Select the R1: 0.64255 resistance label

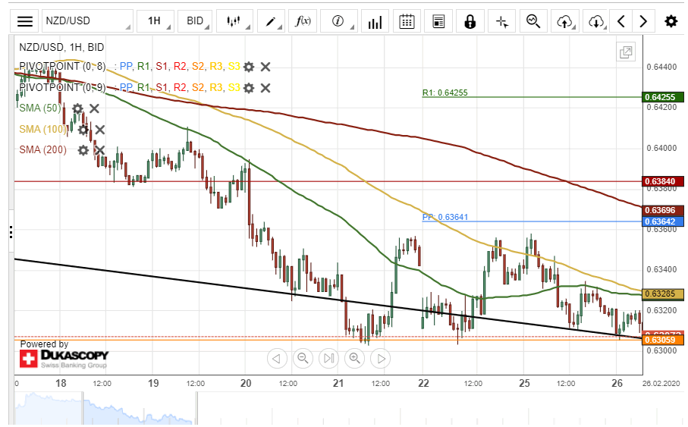[x=445, y=93]
